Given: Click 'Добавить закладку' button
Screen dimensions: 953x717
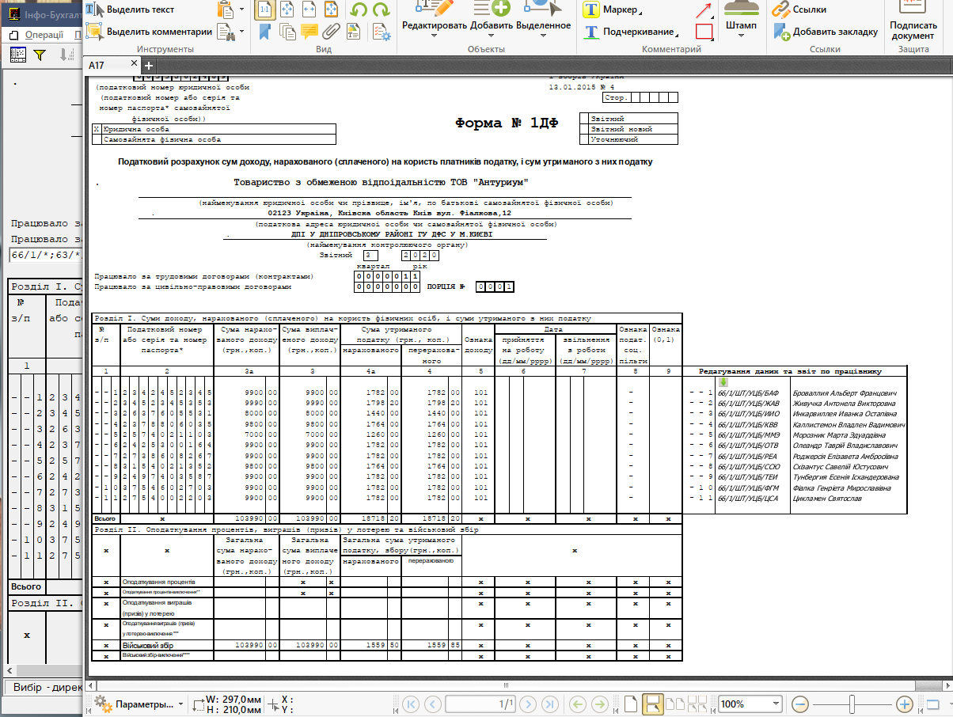Looking at the screenshot, I should (825, 32).
